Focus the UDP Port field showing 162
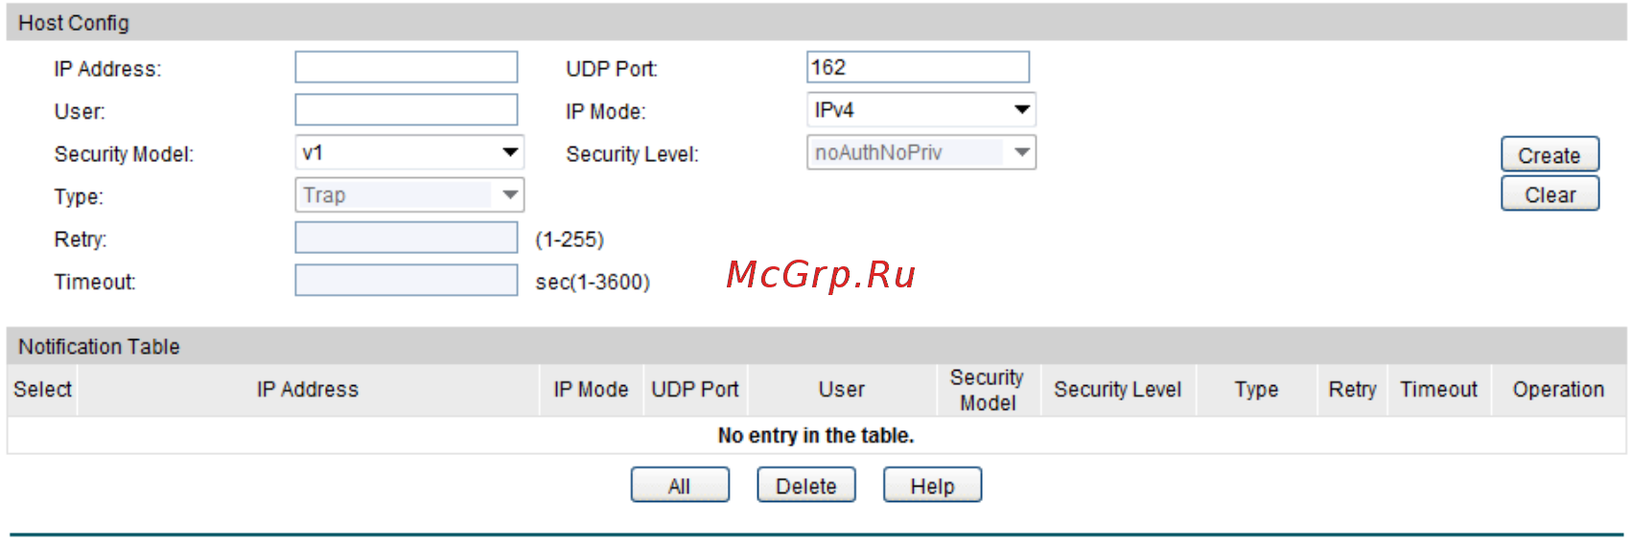Screen dimensions: 1631x547 [x=918, y=68]
